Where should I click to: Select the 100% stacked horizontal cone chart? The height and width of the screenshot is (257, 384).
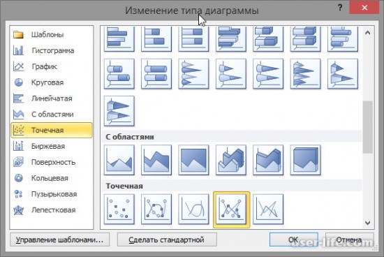click(x=268, y=74)
